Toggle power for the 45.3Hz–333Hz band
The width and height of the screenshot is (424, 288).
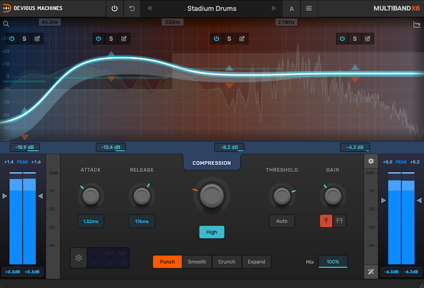click(x=98, y=39)
